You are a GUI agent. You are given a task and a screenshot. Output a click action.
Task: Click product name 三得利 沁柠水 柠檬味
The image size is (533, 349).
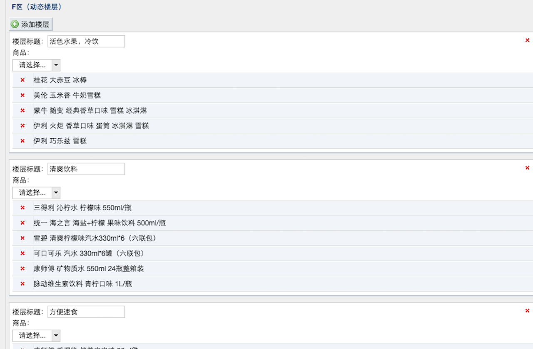click(82, 208)
